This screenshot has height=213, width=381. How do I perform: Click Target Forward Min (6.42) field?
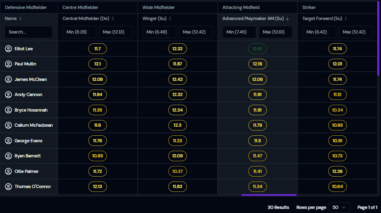click(x=319, y=32)
